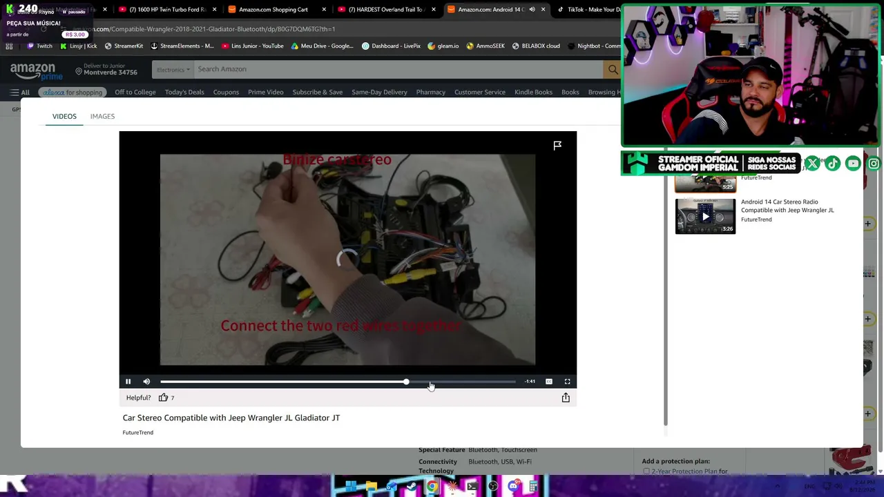This screenshot has width=884, height=497.
Task: Open Google Chrome from taskbar
Action: tap(432, 487)
